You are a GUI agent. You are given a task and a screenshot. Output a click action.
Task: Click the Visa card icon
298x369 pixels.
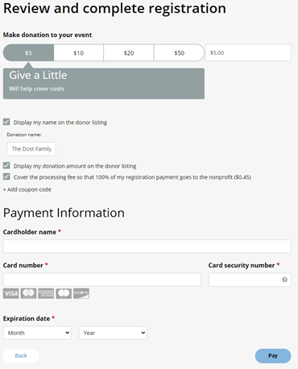coord(11,293)
